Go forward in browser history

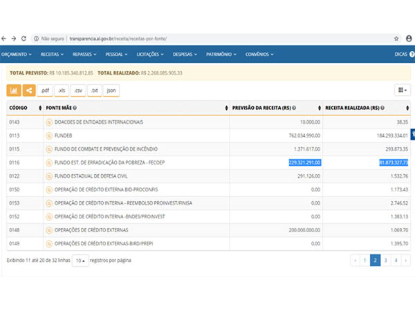pyautogui.click(x=14, y=39)
